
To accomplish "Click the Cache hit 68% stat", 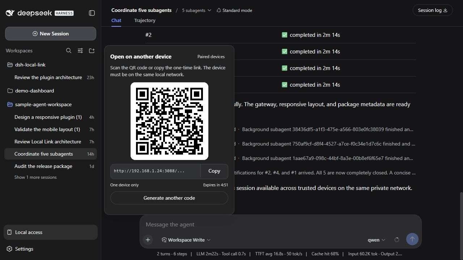I will (x=325, y=254).
